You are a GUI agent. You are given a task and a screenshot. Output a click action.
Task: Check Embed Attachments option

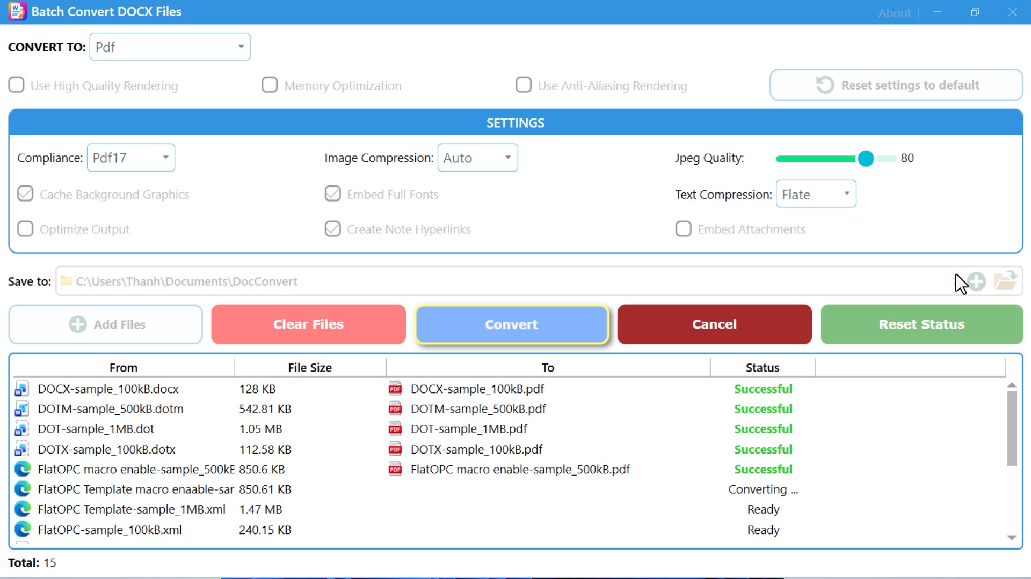683,229
